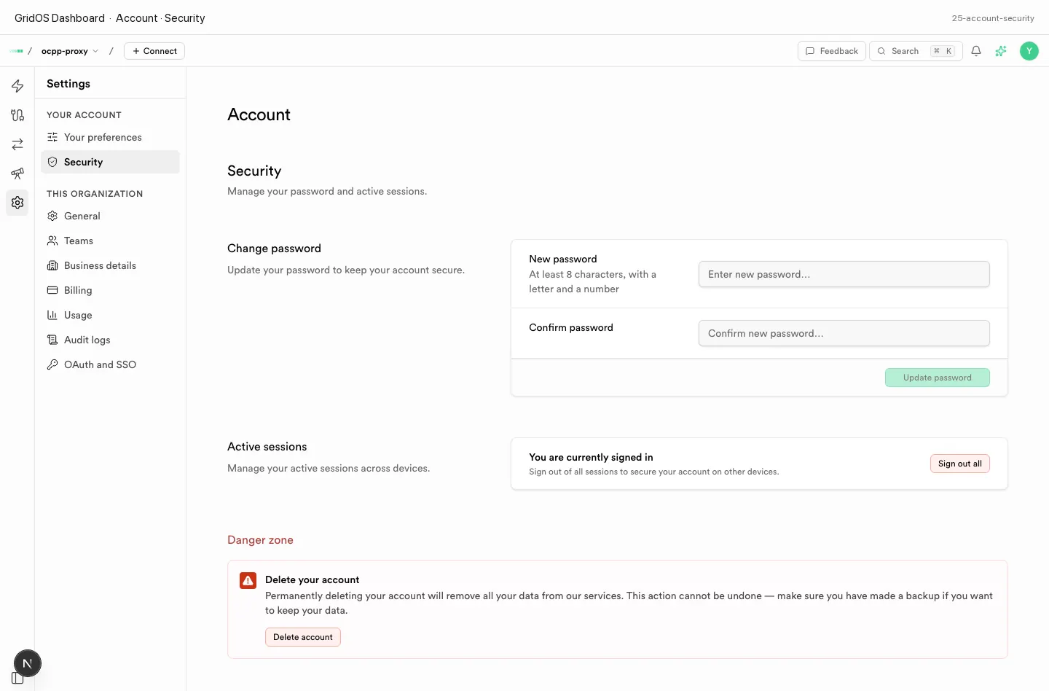Click the 'YOUR ACCOUNT' sidebar section label

(84, 115)
